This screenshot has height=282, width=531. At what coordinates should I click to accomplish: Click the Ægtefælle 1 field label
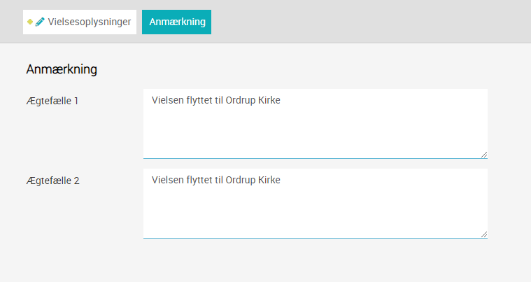[x=52, y=101]
